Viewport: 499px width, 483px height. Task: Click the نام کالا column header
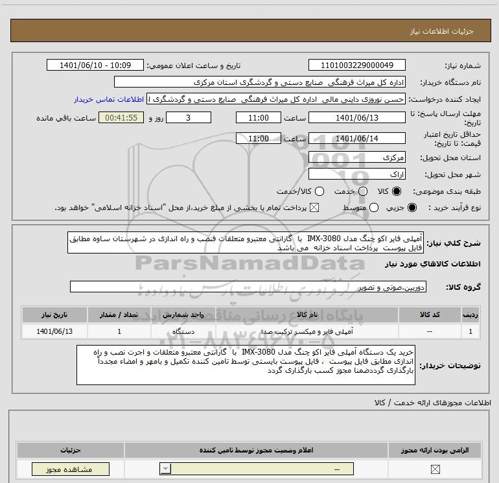coord(307,314)
